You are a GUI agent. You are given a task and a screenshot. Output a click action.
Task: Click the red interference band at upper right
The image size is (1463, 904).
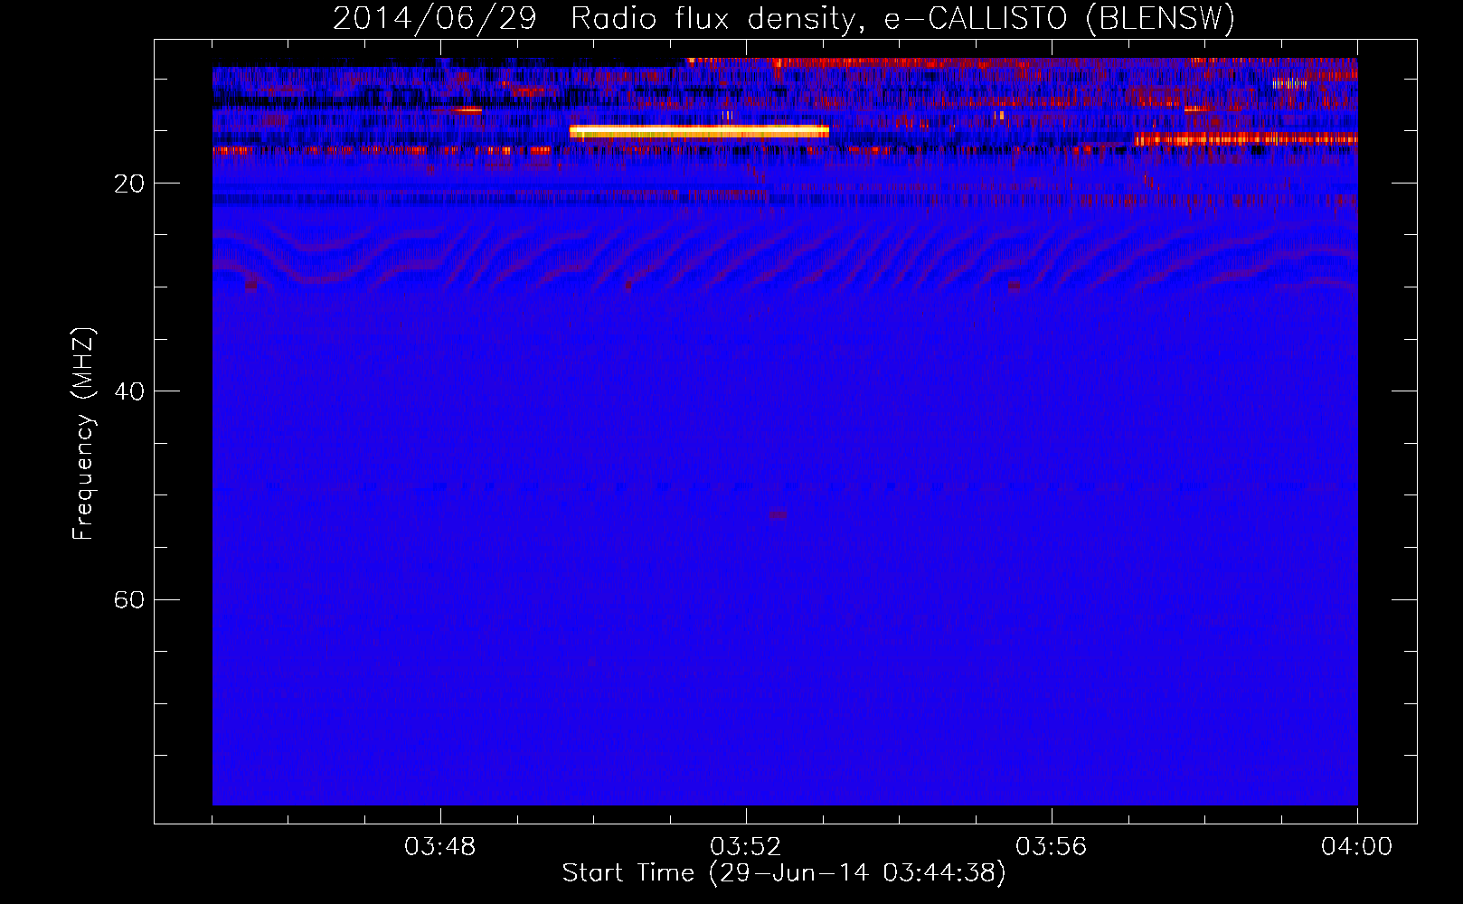pyautogui.click(x=1246, y=138)
